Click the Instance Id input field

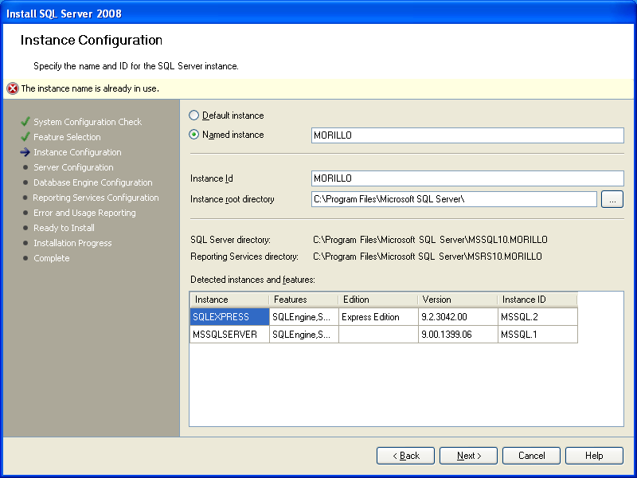[x=467, y=178]
